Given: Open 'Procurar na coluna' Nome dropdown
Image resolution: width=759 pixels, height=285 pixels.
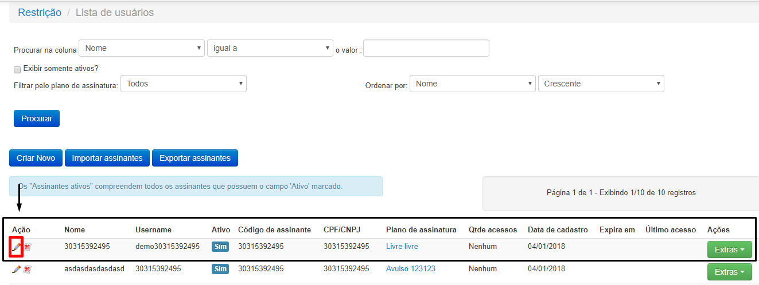Looking at the screenshot, I should pos(142,49).
